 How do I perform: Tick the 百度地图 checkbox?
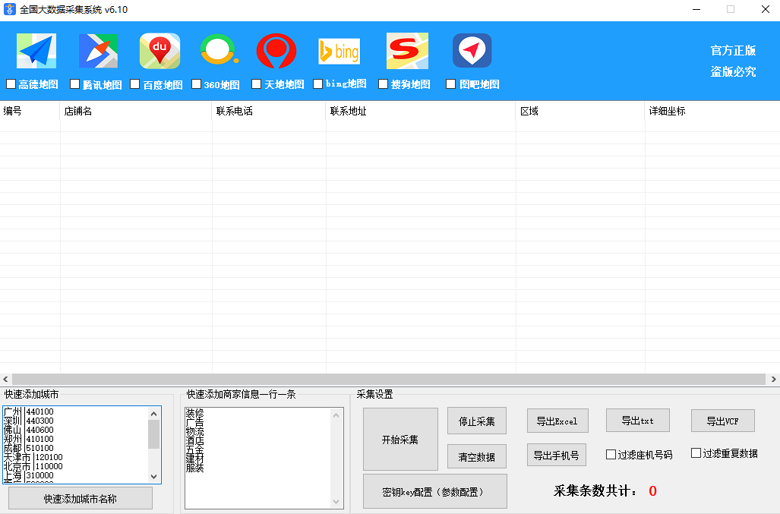point(135,84)
